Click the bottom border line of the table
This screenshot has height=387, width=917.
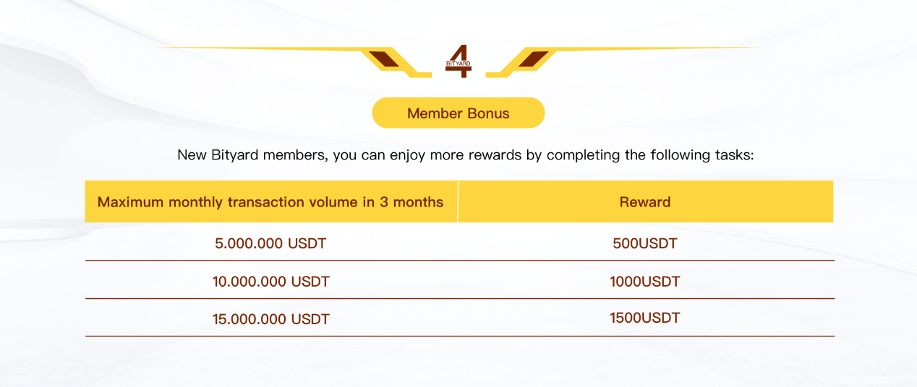tap(460, 336)
